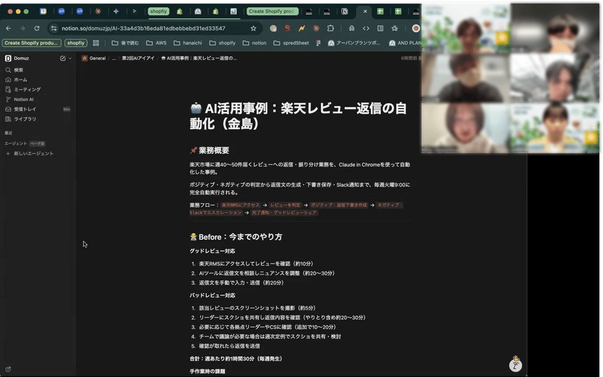
Task: Open the help icon at sidebar bottom
Action: [8, 369]
